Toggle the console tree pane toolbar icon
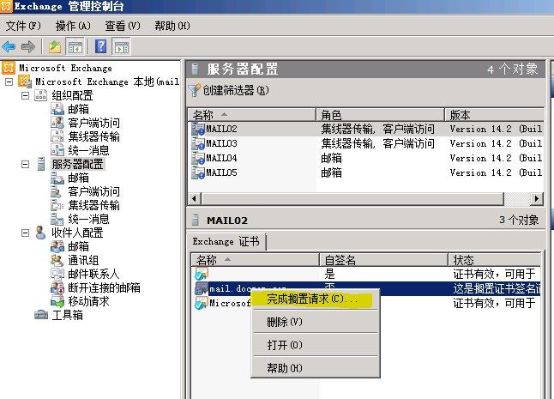Viewport: 554px width, 399px height. (x=75, y=46)
